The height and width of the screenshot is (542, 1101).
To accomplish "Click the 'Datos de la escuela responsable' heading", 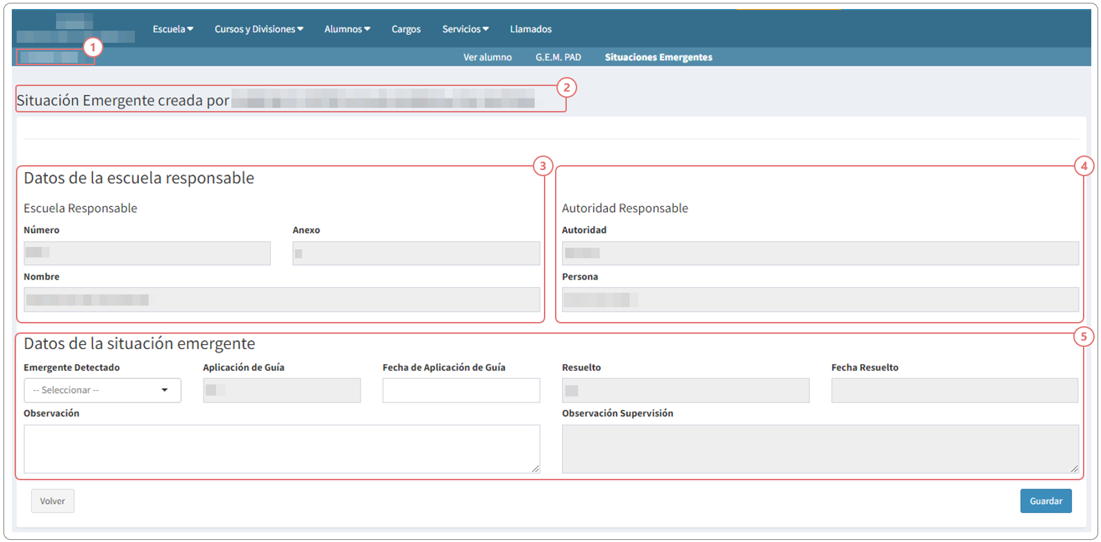I will pyautogui.click(x=139, y=178).
